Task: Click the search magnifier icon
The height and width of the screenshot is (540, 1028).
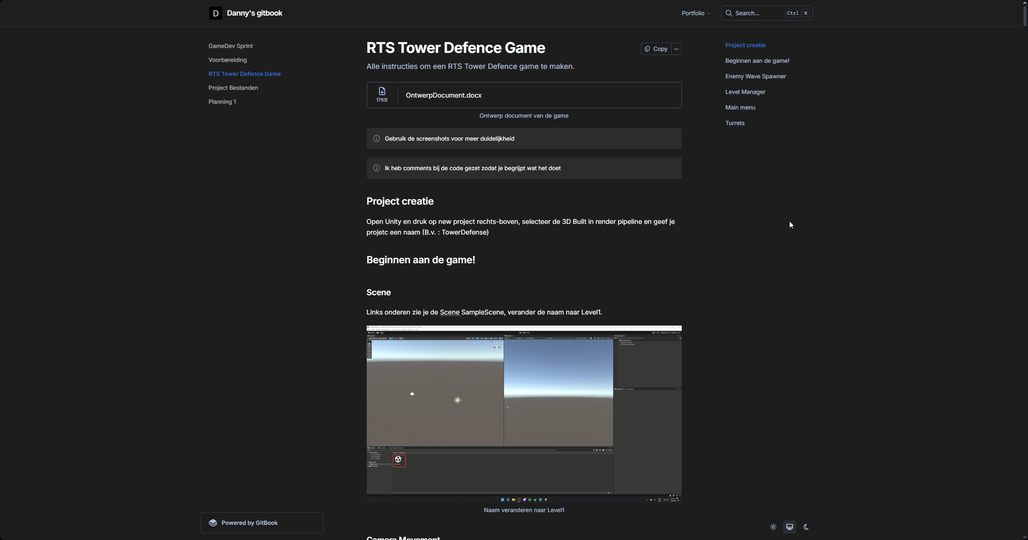Action: tap(729, 13)
